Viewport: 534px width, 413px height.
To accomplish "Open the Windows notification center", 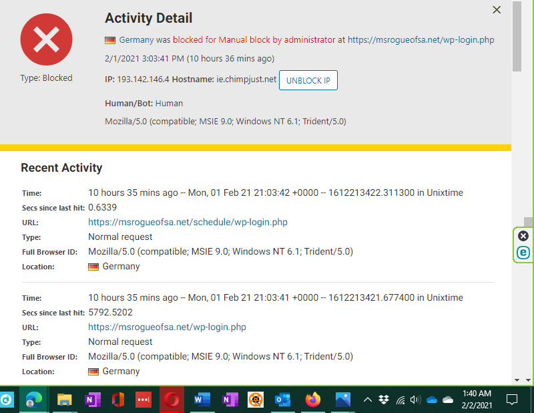I will [x=512, y=400].
